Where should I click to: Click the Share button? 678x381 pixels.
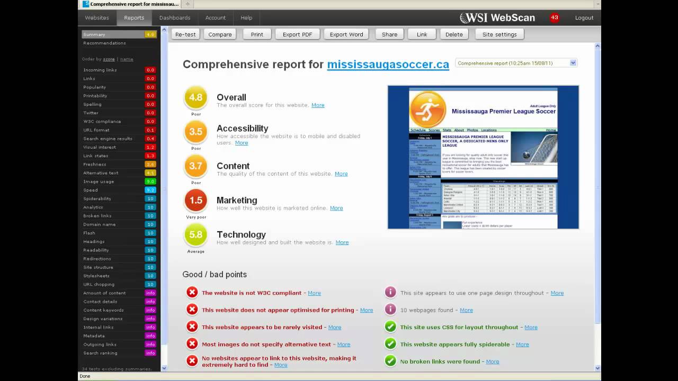tap(389, 34)
